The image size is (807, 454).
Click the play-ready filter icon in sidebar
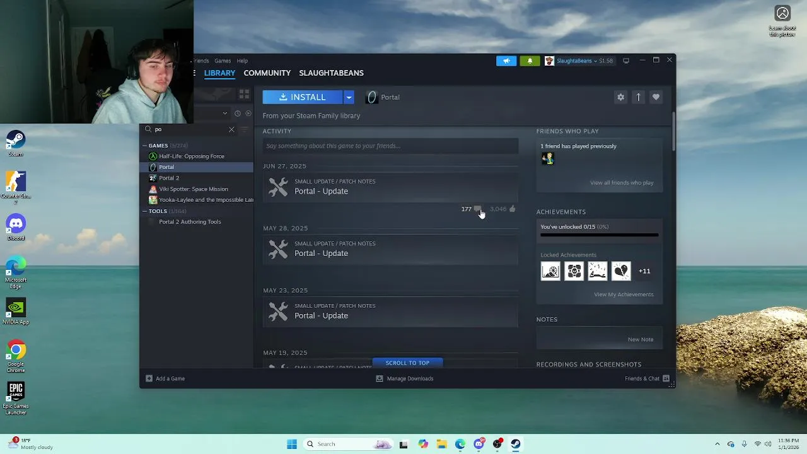tap(248, 113)
